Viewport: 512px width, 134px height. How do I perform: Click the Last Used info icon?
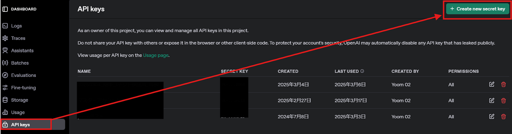[x=362, y=71]
